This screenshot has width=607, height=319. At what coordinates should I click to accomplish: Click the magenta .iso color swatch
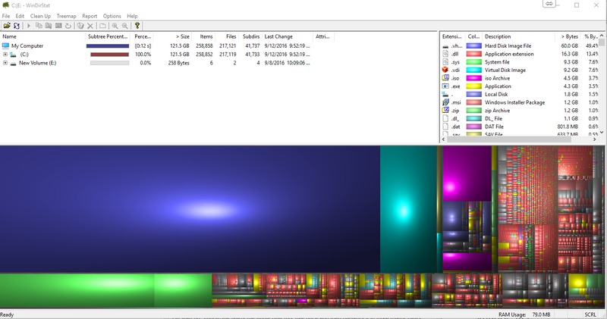coord(473,78)
